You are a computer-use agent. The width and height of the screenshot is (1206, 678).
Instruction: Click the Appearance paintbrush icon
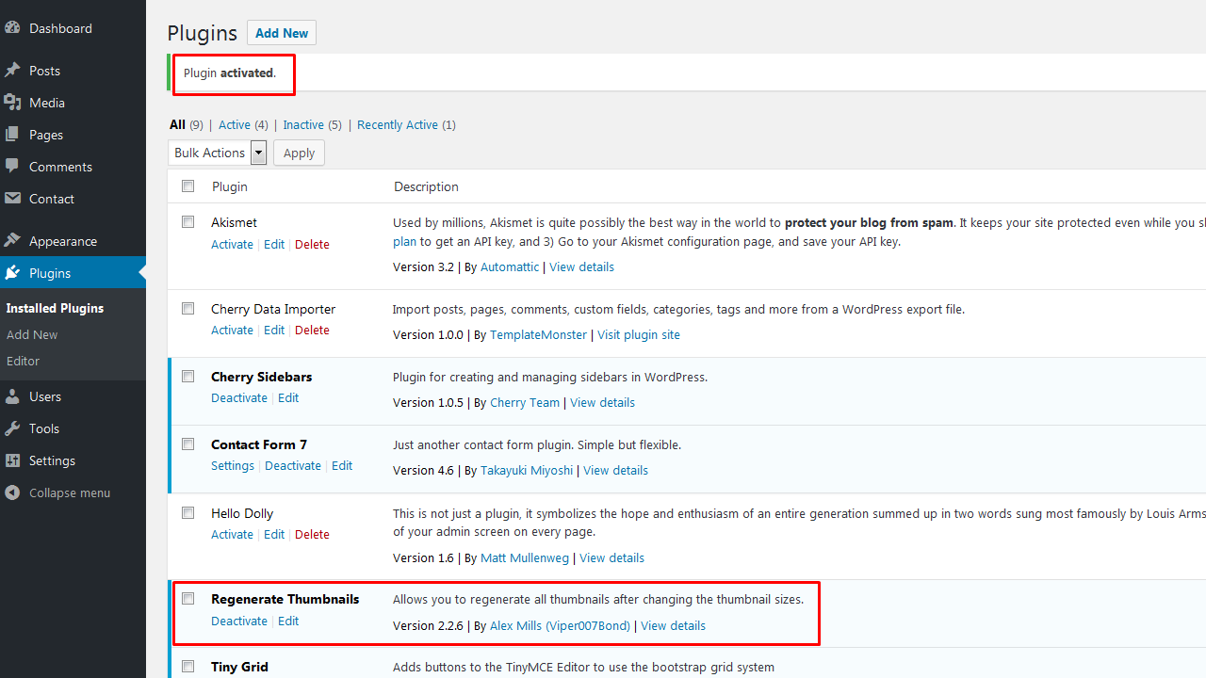[12, 241]
